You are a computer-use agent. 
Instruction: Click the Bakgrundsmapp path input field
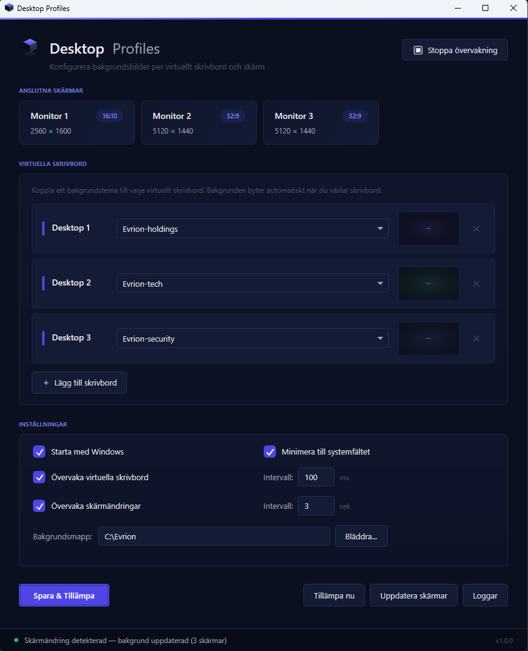214,536
